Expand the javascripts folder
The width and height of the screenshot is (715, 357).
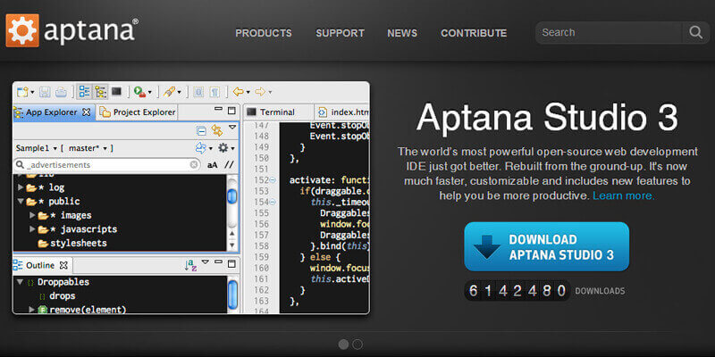[32, 229]
